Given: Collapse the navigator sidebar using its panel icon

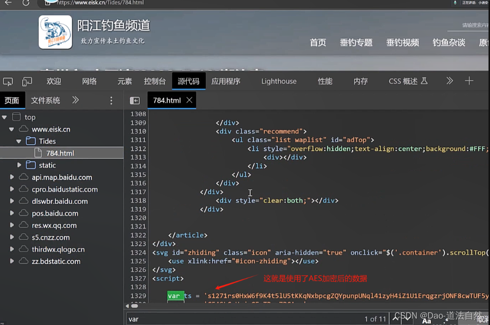Looking at the screenshot, I should click(x=135, y=100).
